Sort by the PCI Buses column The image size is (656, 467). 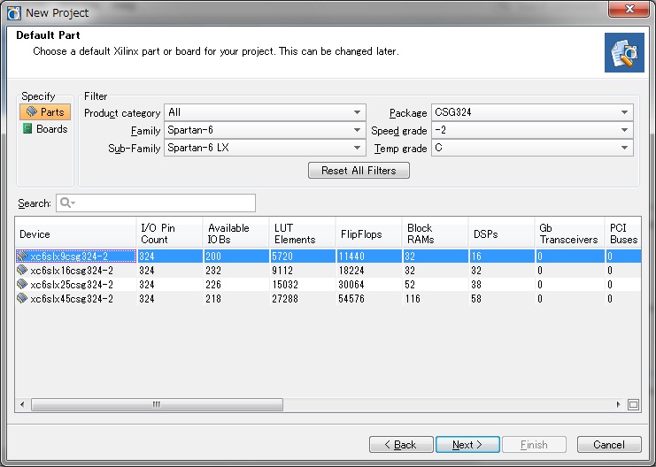click(x=623, y=233)
